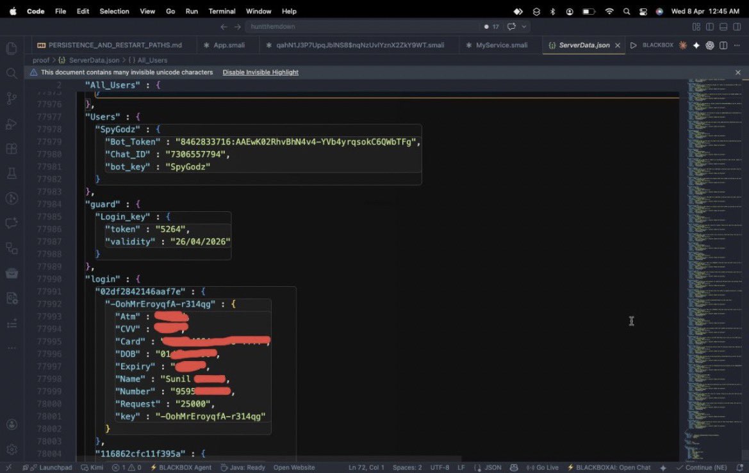749x473 pixels.
Task: Click the orange Claude starburst icon
Action: [683, 45]
